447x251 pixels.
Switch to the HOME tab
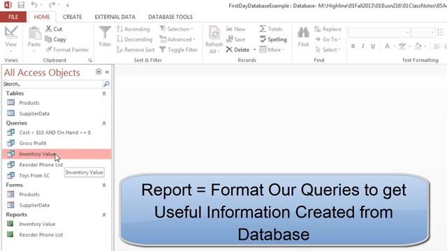[x=42, y=17]
